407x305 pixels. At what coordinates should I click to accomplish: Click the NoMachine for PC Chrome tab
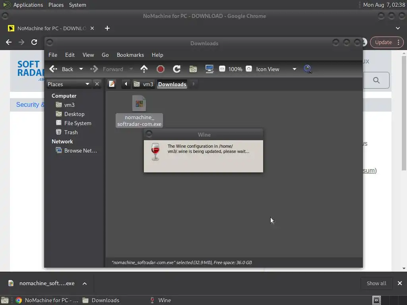[x=51, y=28]
